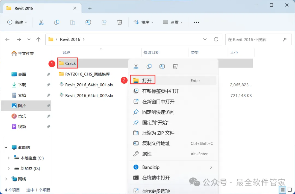Image resolution: width=295 pixels, height=194 pixels.
Task: Collapse the 此电脑 tree node
Action: (x=6, y=148)
